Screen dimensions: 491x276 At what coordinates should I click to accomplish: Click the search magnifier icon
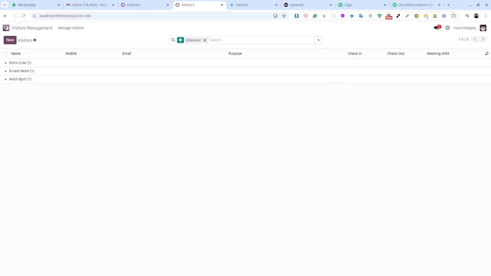(173, 40)
